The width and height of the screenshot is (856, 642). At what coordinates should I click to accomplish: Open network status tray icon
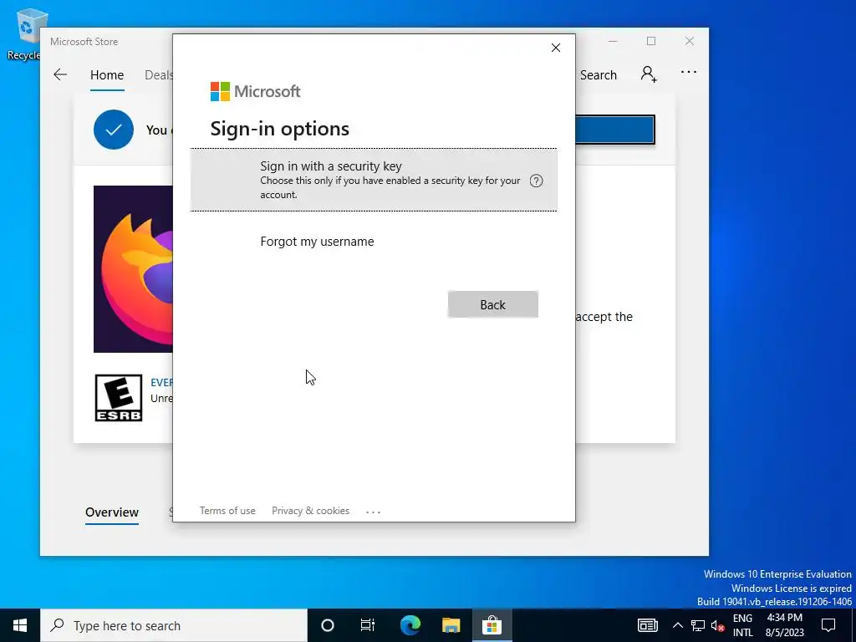(x=698, y=625)
